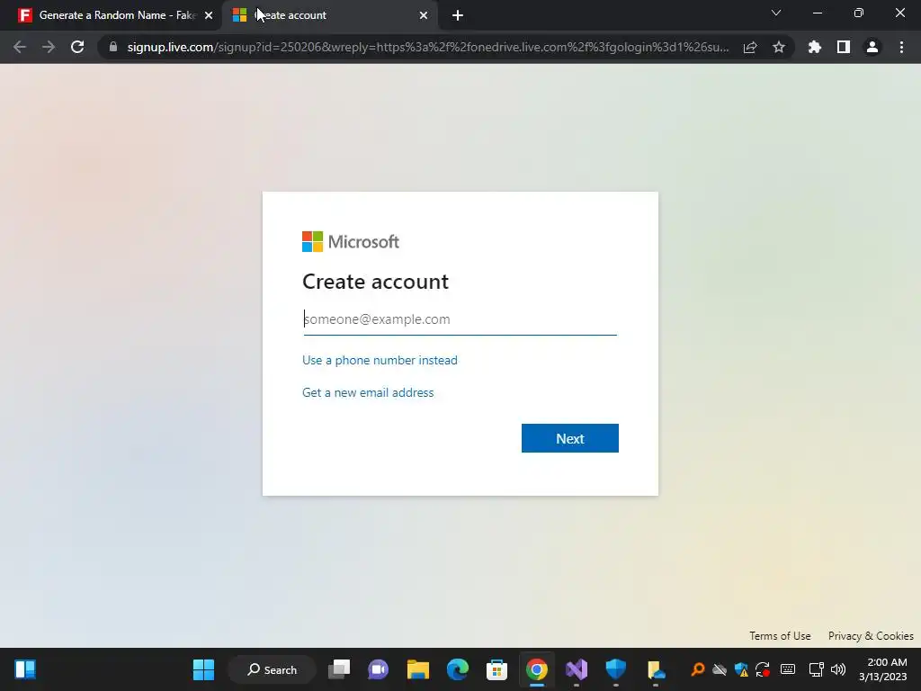Open the Chrome extensions puzzle icon
This screenshot has width=921, height=691.
pos(815,47)
